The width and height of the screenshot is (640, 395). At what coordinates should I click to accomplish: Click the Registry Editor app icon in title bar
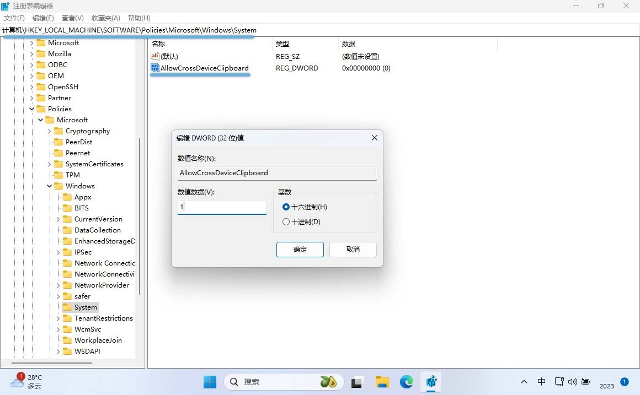pyautogui.click(x=6, y=6)
